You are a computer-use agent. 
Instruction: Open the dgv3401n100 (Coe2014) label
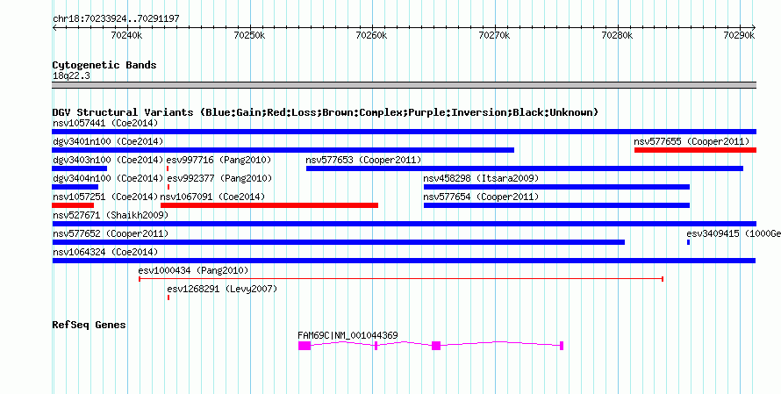tap(108, 141)
